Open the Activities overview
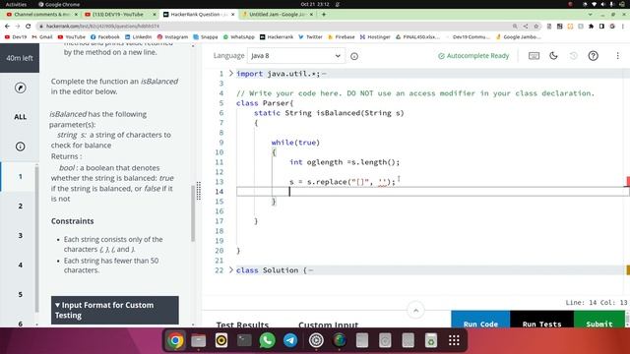The height and width of the screenshot is (354, 630). click(x=16, y=4)
